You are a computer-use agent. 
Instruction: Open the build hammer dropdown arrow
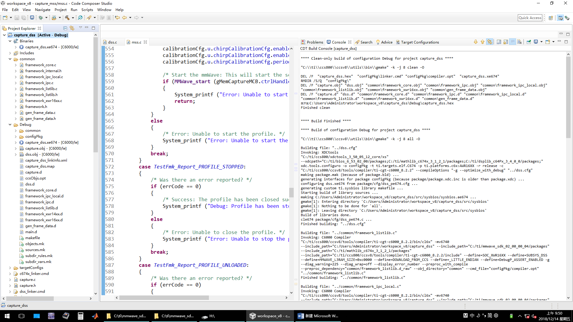73,18
